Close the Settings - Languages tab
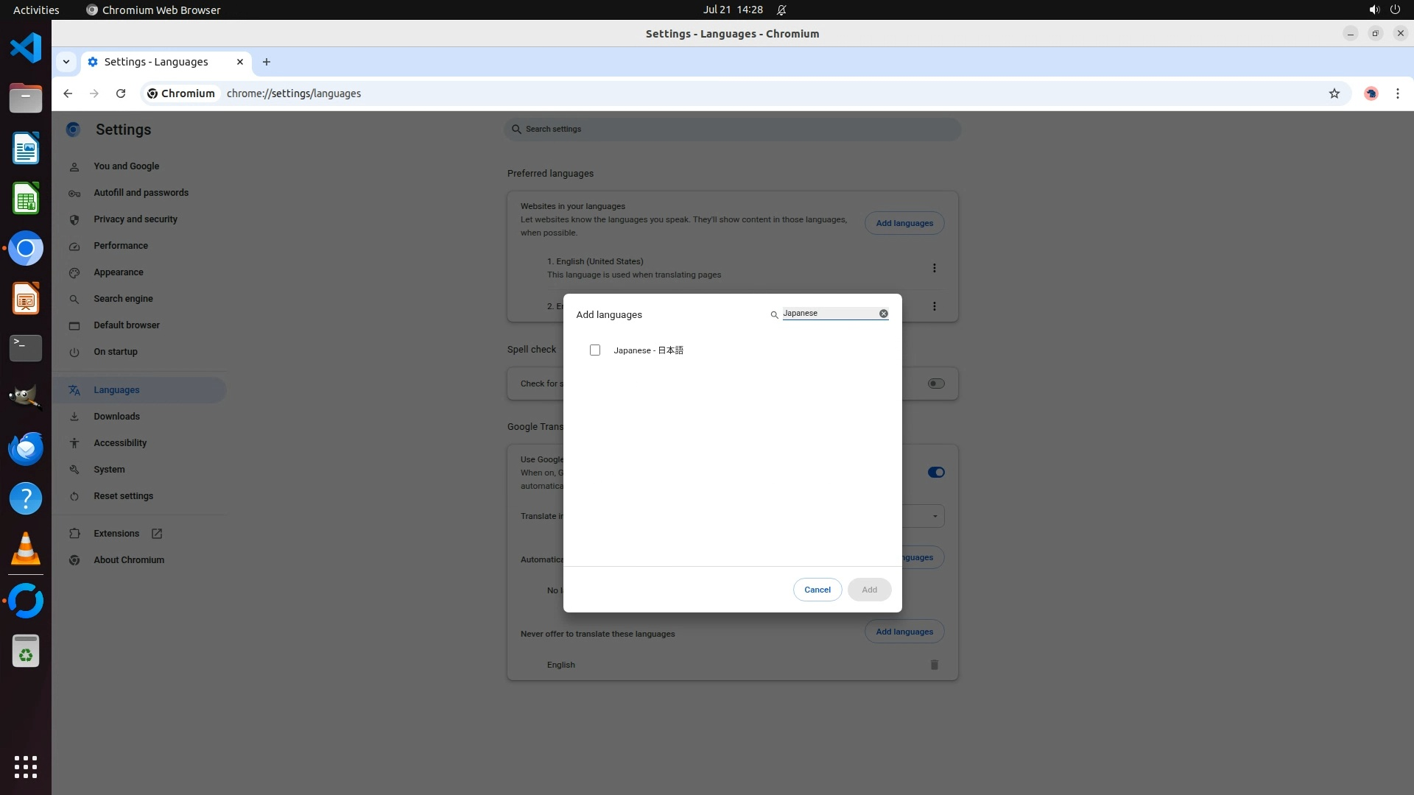 click(240, 62)
